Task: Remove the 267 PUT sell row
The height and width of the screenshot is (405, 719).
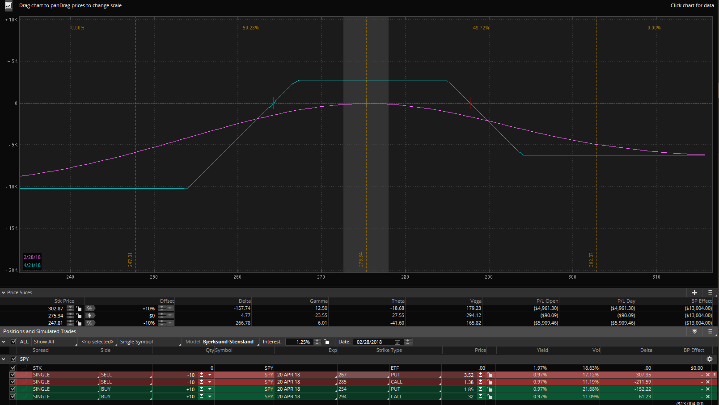Action: (x=707, y=375)
